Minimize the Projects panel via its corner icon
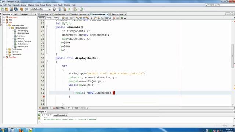 click(x=35, y=14)
